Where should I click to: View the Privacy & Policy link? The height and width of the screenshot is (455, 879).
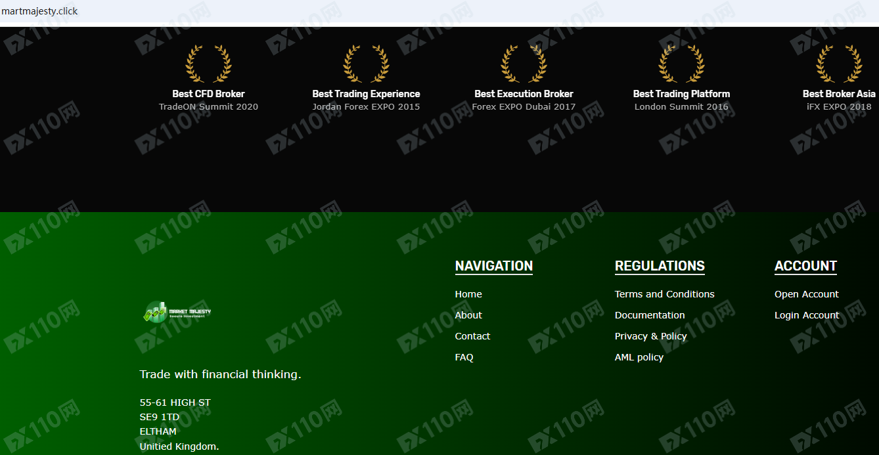coord(650,336)
